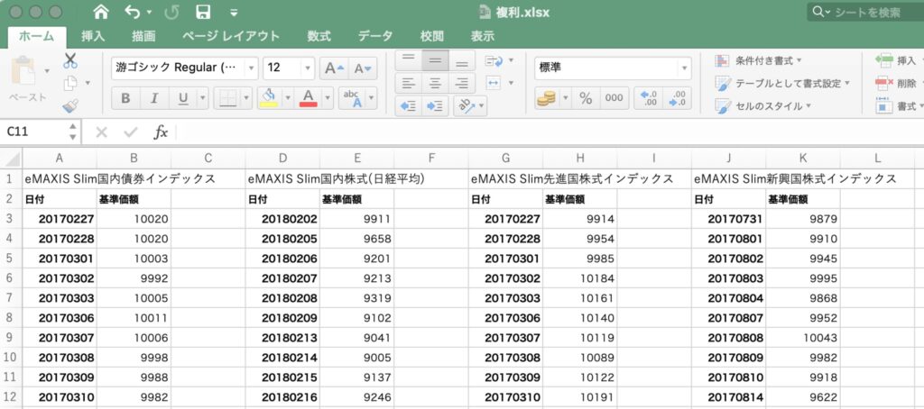Screen dimensions: 924x409
Task: Click the fx insert function icon
Action: pyautogui.click(x=161, y=132)
